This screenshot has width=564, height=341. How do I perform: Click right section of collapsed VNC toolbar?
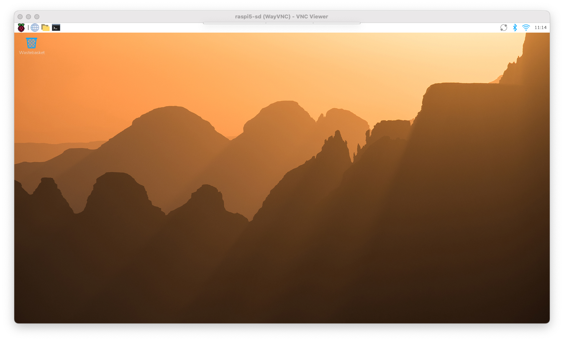336,23
